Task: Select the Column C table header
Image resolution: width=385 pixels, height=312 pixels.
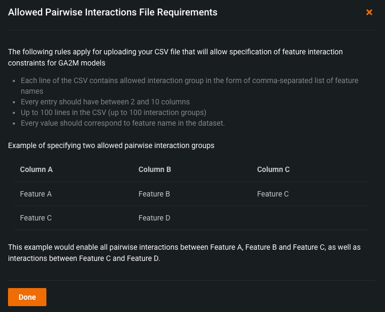Action: coord(273,169)
